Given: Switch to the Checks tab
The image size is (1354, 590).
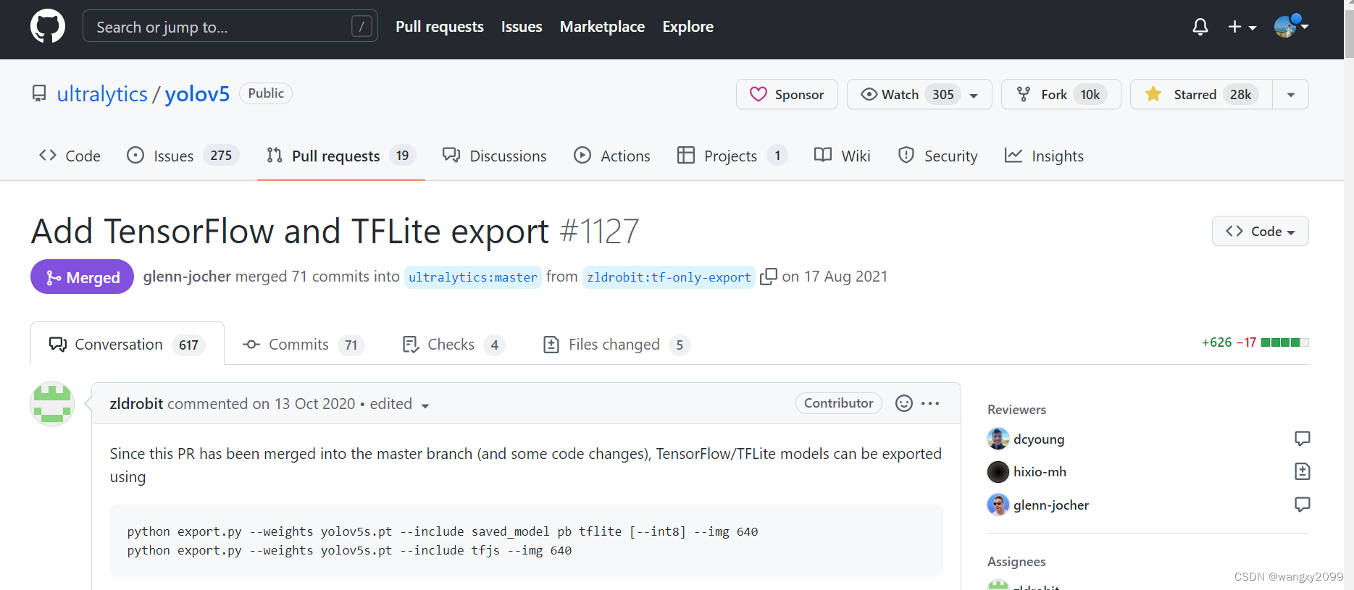Looking at the screenshot, I should (x=453, y=345).
